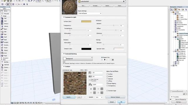Open the Sample size dropdown
The width and height of the screenshot is (188, 105).
[x=99, y=97]
